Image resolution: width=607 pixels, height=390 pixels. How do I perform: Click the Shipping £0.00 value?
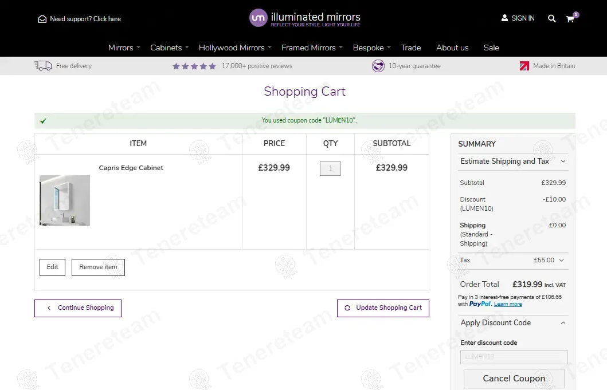tap(557, 225)
